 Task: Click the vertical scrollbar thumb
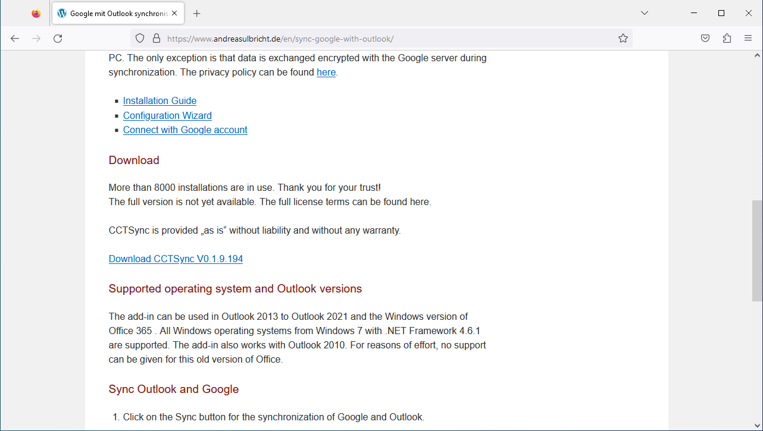click(x=757, y=251)
